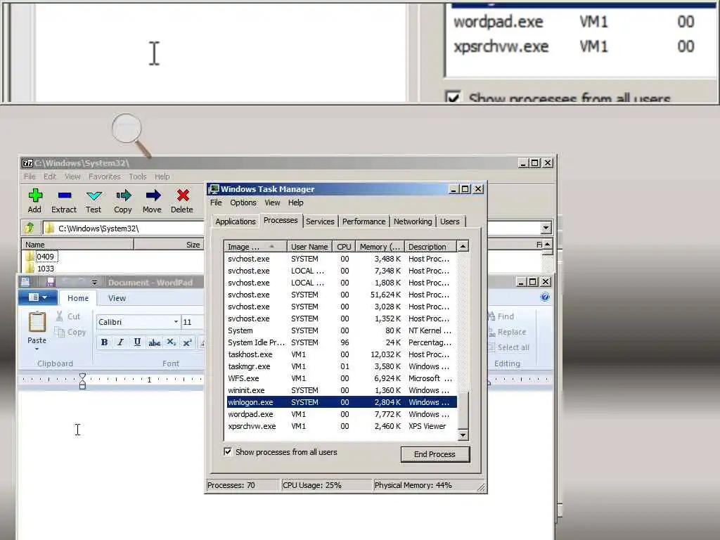
Task: Toggle Strikethrough formatting in WordPad
Action: [154, 342]
